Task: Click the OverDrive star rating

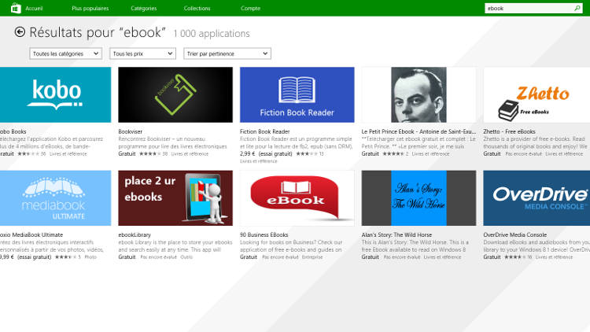Action: pos(514,257)
